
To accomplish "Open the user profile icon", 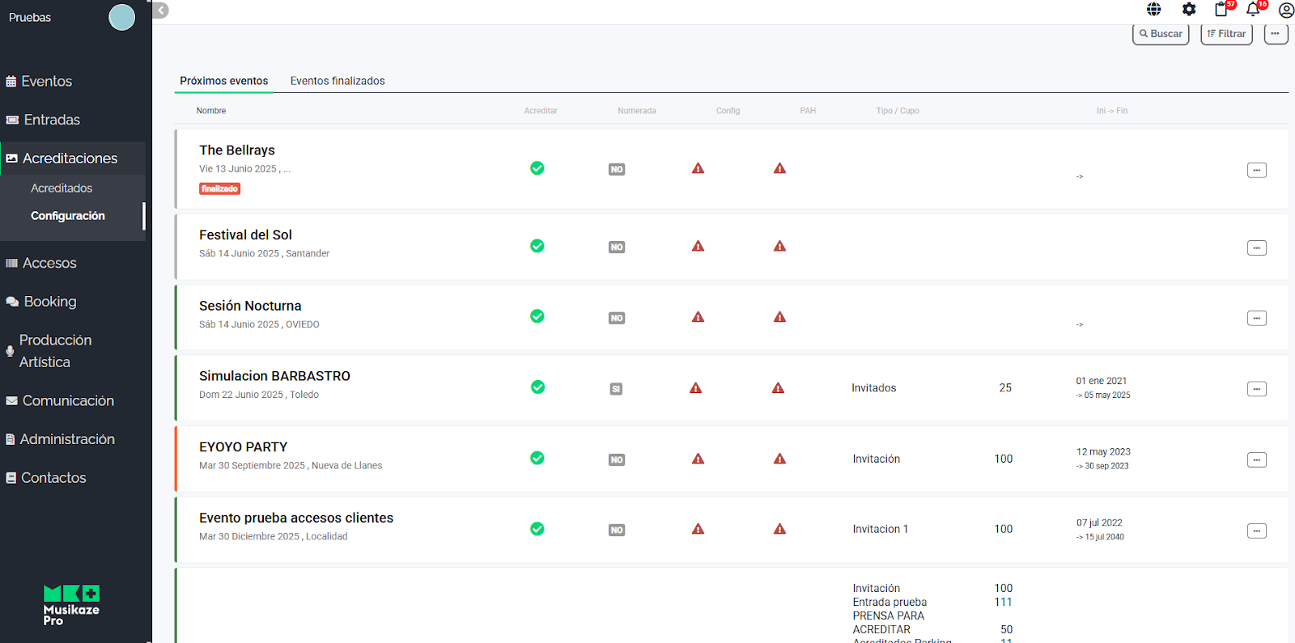I will pos(1286,11).
